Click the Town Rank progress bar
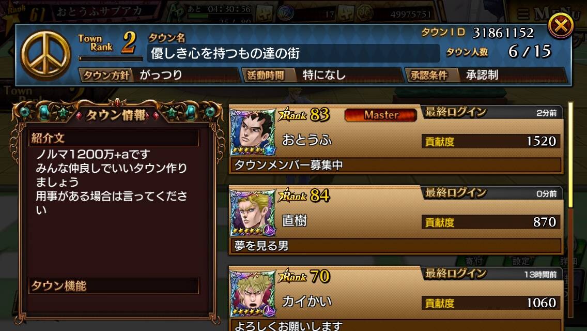Viewport: 587px width, 331px height. click(x=111, y=58)
